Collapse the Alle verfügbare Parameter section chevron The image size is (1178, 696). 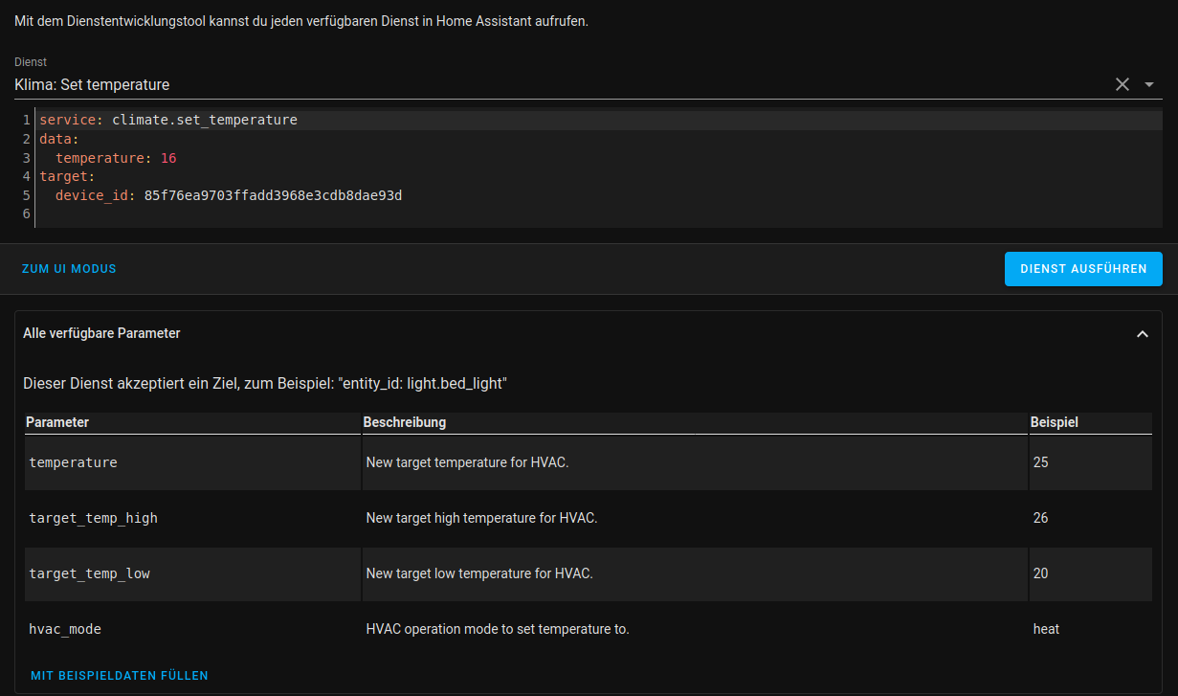(1142, 333)
